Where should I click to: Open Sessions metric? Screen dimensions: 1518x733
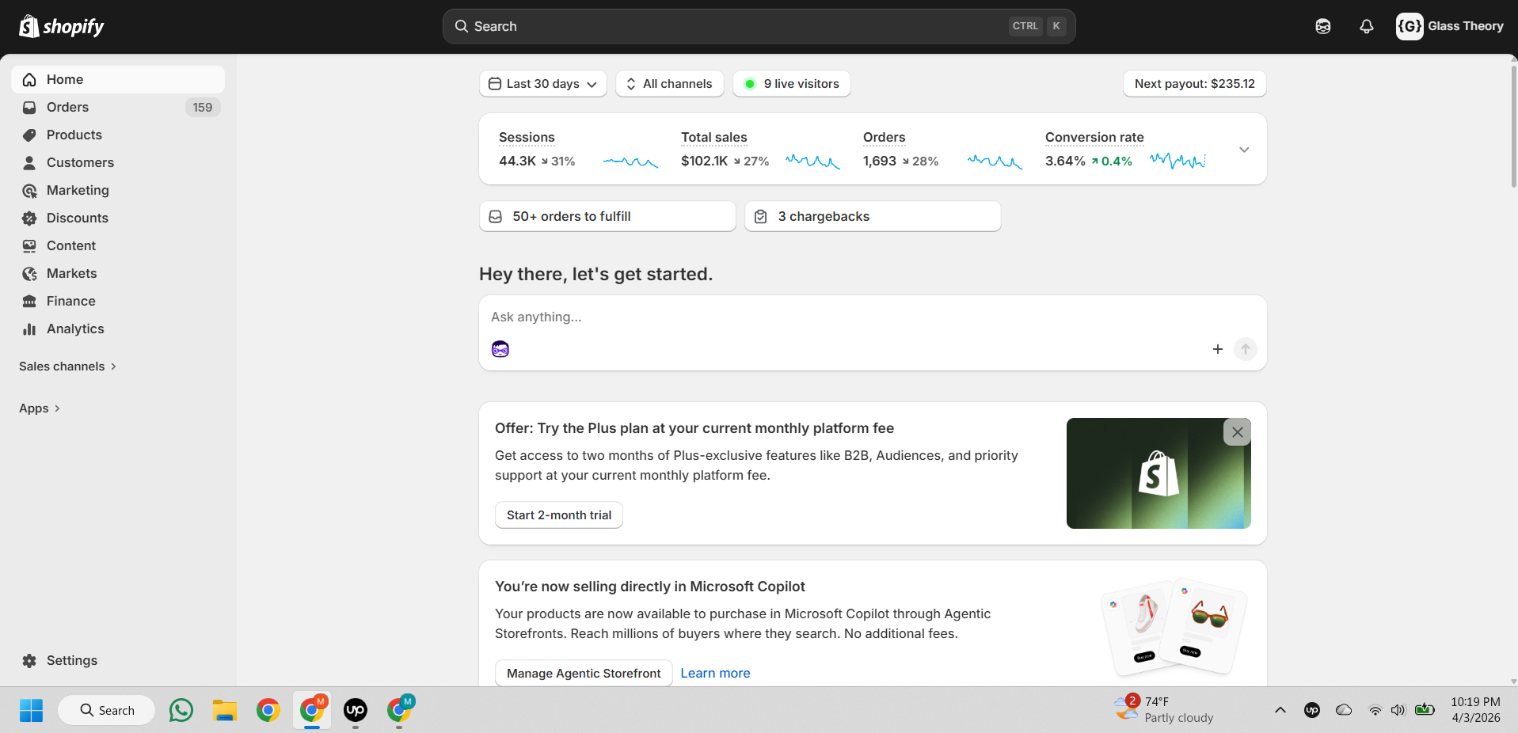(x=578, y=149)
